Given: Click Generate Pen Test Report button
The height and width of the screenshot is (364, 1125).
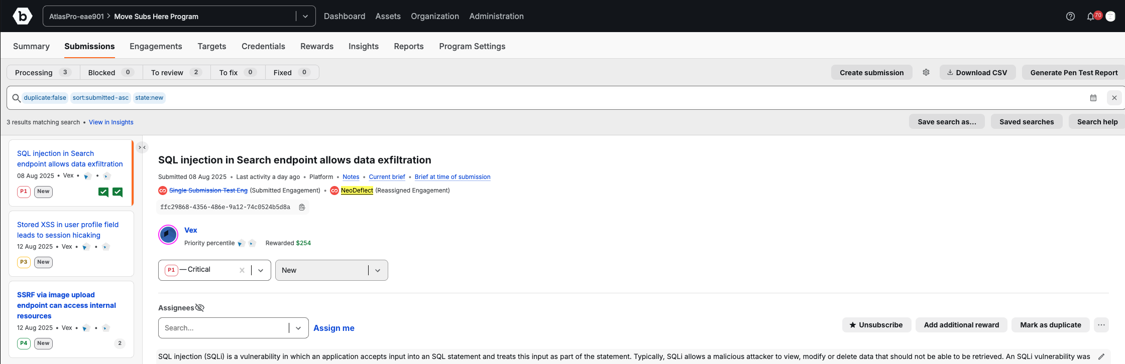Looking at the screenshot, I should (1074, 72).
